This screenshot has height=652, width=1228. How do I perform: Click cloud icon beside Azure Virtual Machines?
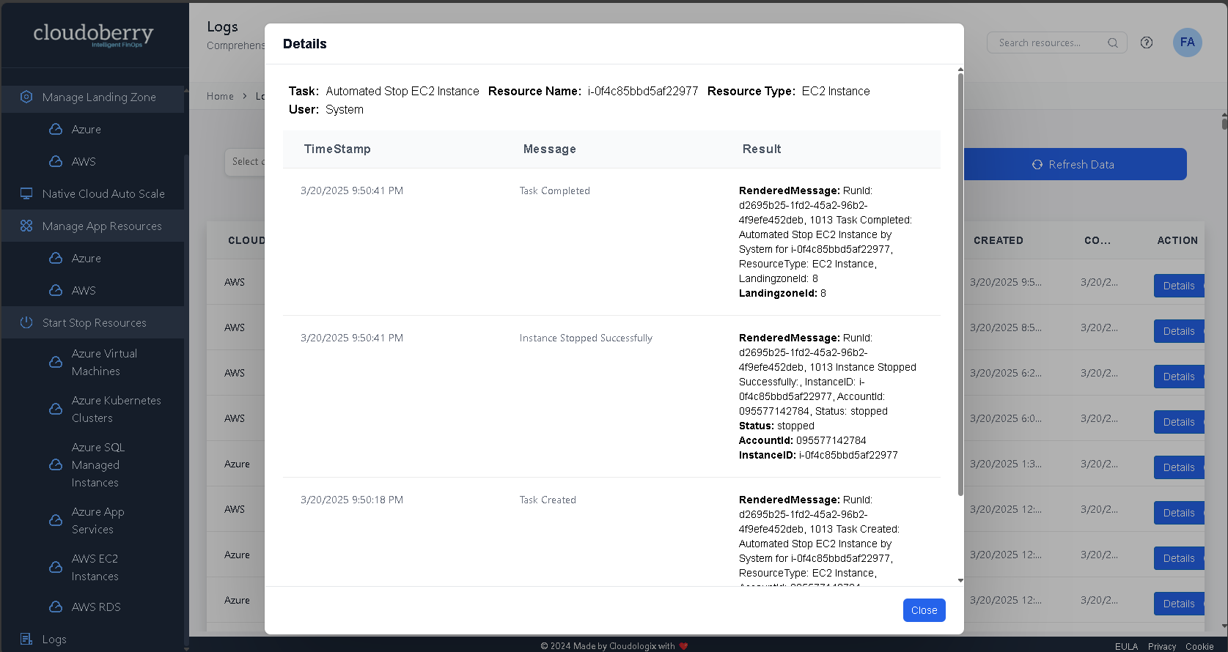click(56, 362)
